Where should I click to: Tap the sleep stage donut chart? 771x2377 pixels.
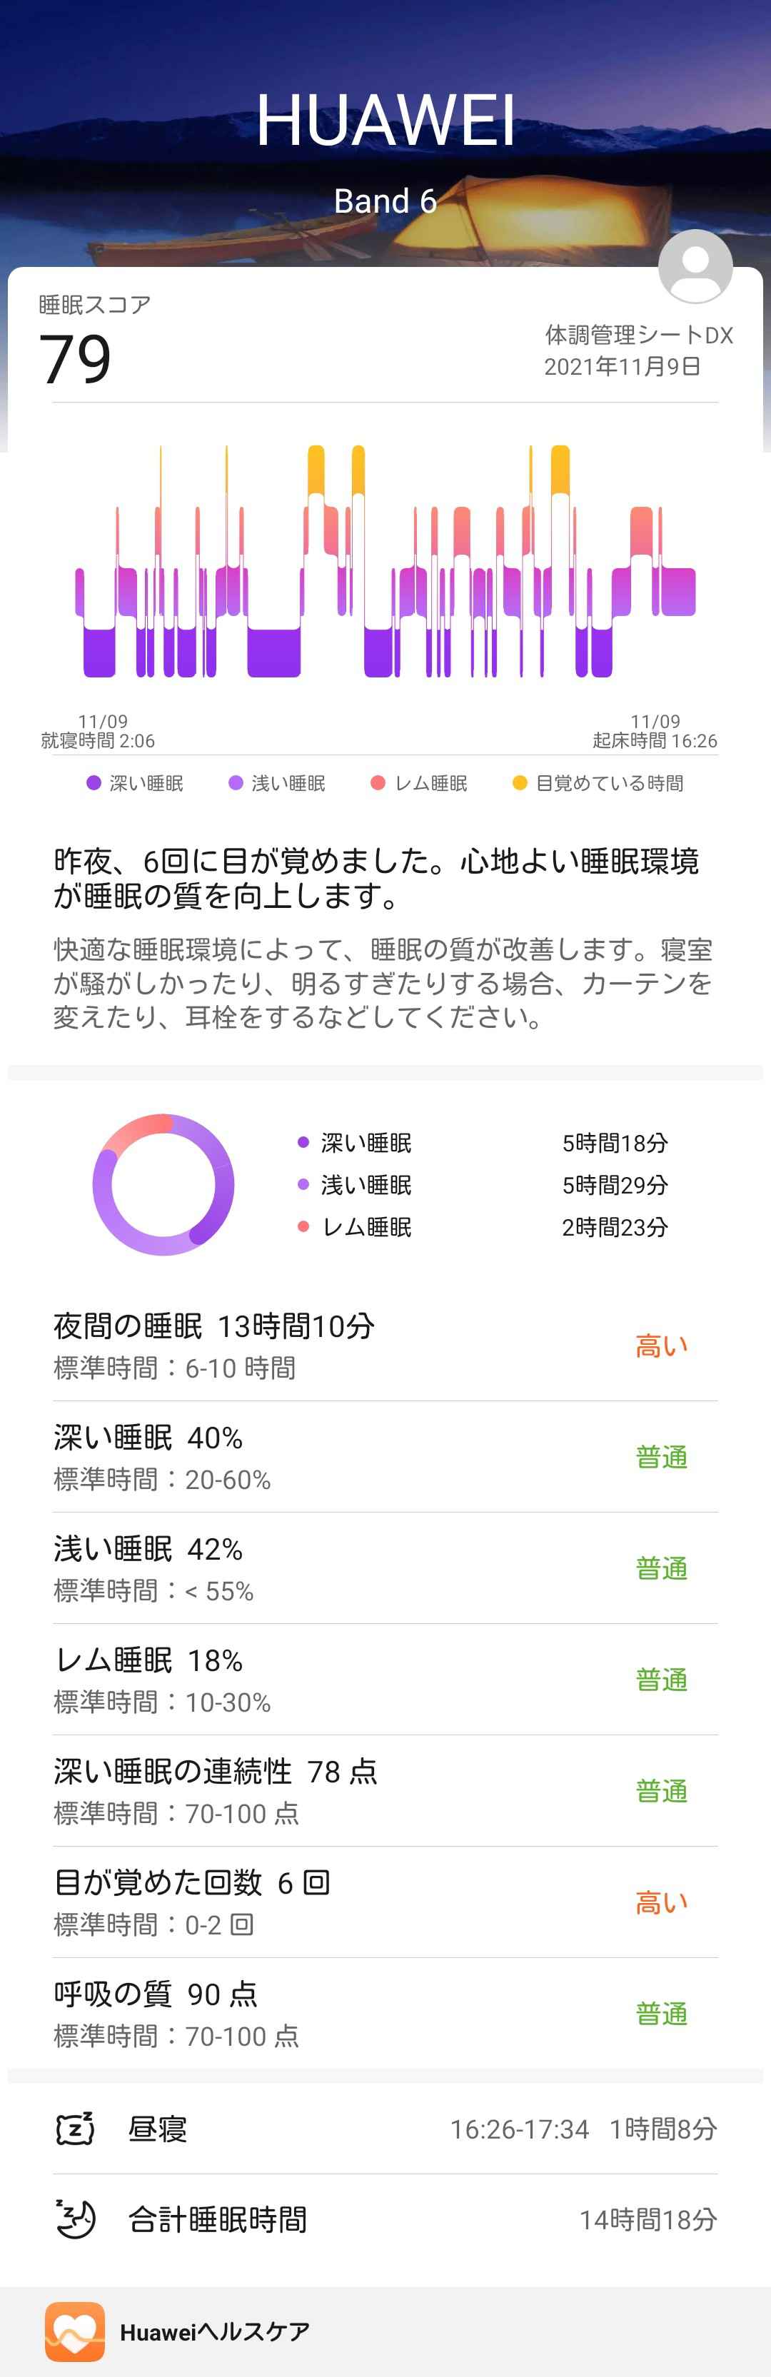coord(163,1184)
